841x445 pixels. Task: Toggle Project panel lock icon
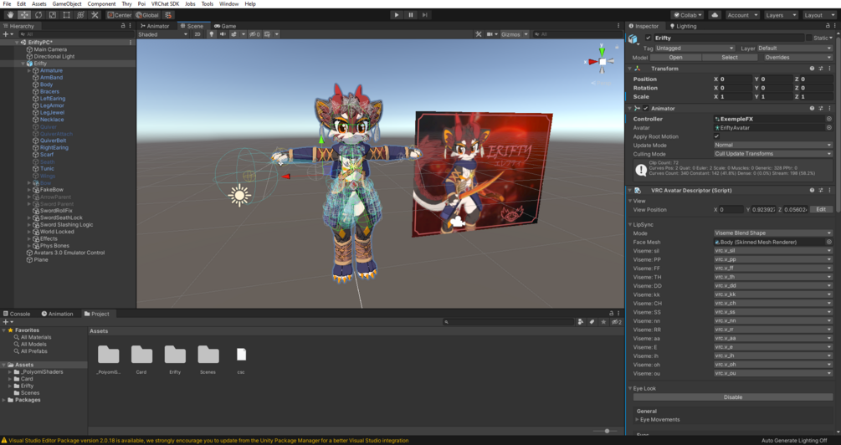pos(611,313)
